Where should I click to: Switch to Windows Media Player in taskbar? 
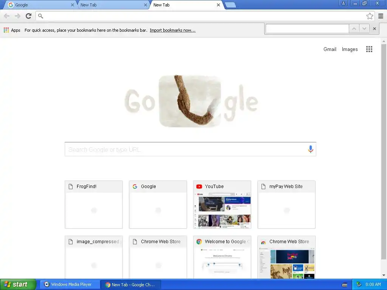coord(70,285)
